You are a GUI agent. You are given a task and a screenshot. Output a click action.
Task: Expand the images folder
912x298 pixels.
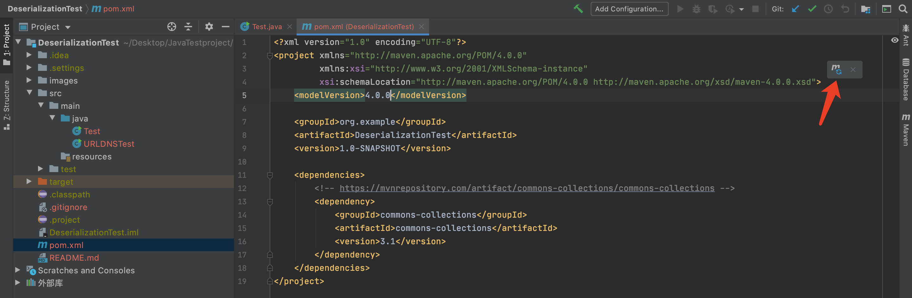pos(29,80)
